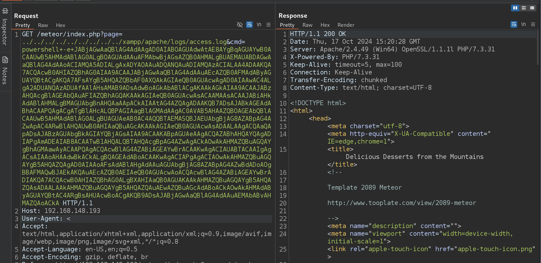Show \n line breaks in Request panel

259,25
